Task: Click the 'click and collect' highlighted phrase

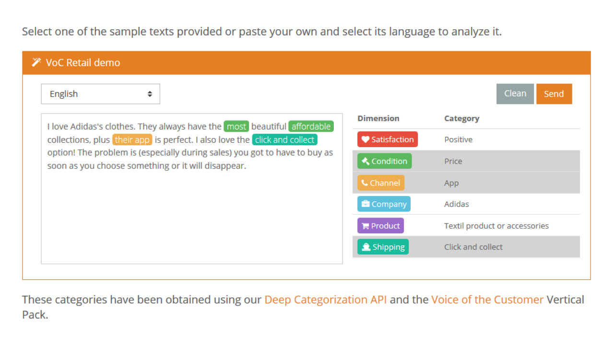Action: [x=284, y=140]
